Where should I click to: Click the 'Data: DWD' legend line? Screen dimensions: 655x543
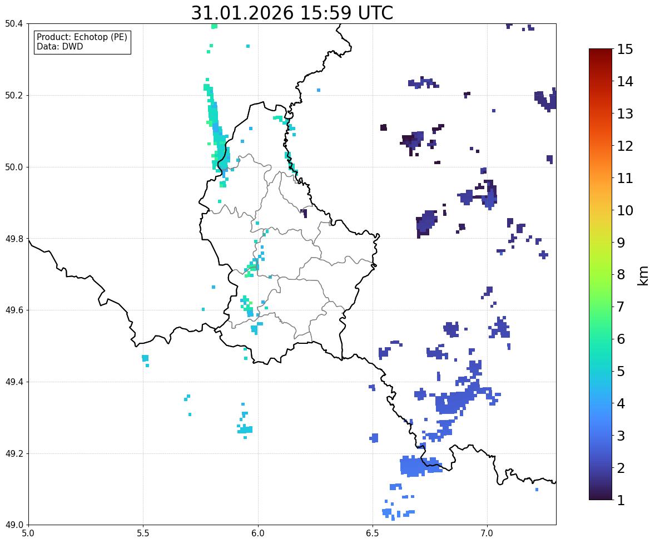(x=59, y=46)
